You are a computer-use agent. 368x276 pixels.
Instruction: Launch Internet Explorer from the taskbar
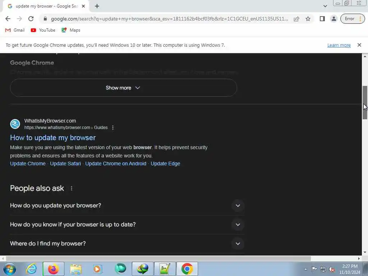[31, 269]
